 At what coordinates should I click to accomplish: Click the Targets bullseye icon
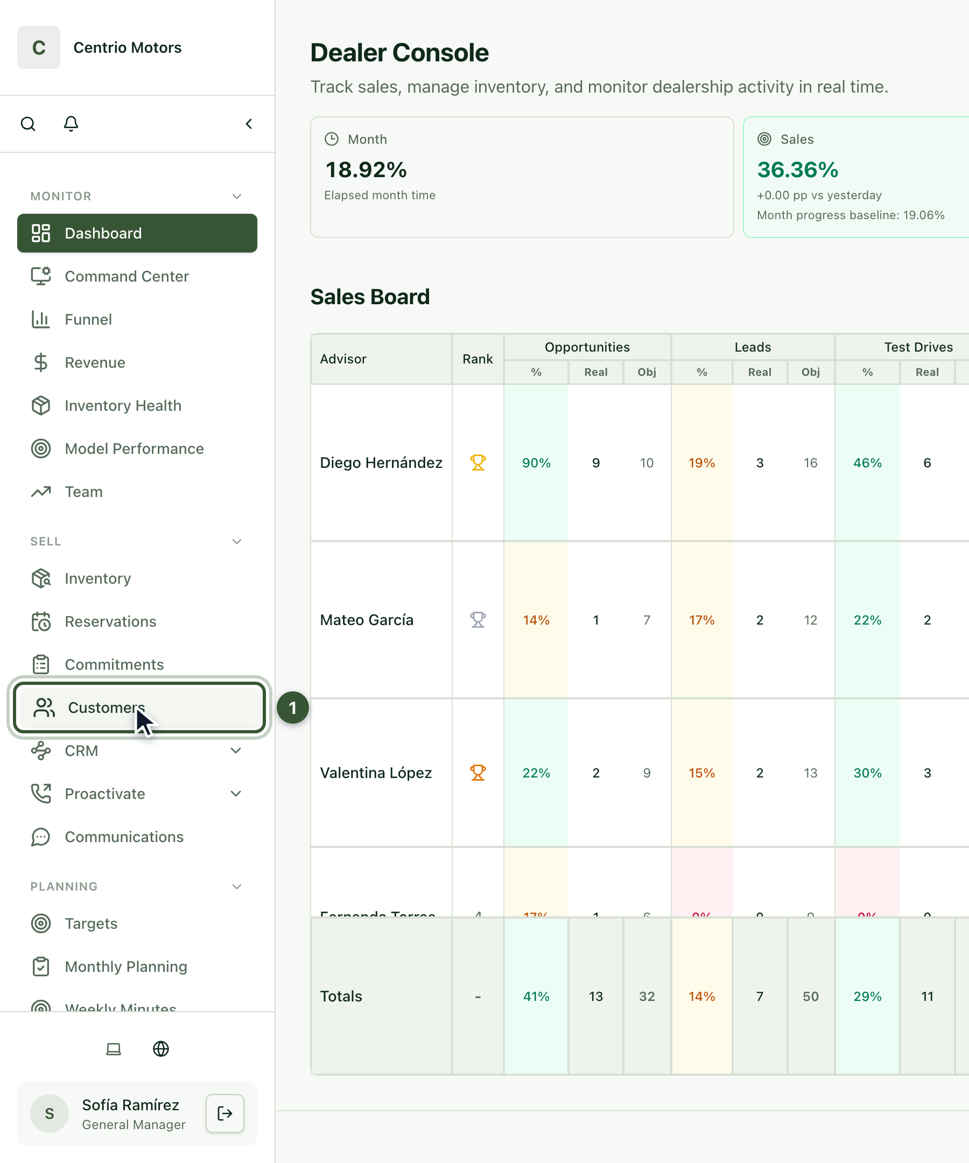[x=41, y=923]
